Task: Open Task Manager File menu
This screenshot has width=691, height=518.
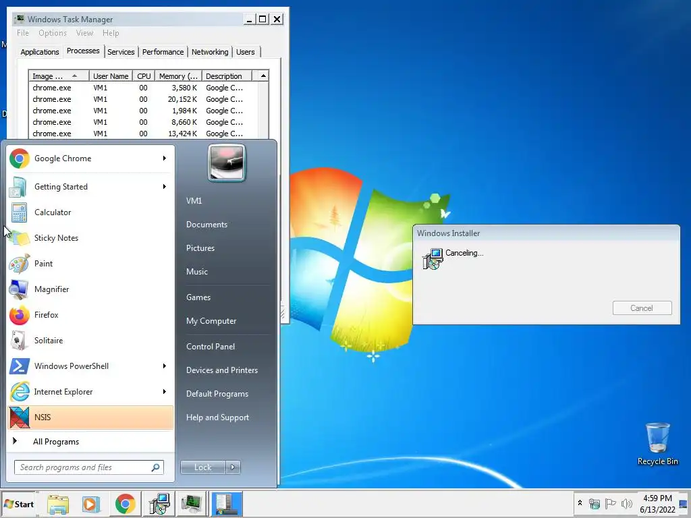Action: [x=23, y=33]
